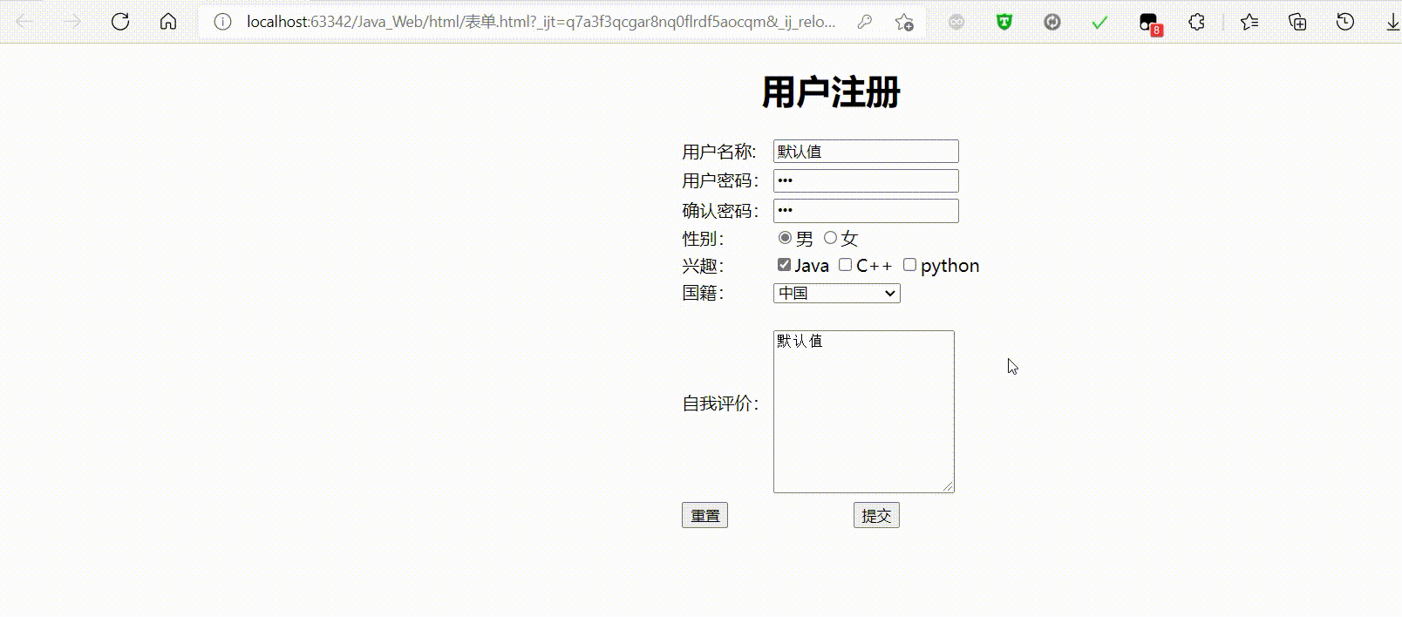Click the textarea resize handle corner
This screenshot has width=1402, height=617.
(948, 486)
